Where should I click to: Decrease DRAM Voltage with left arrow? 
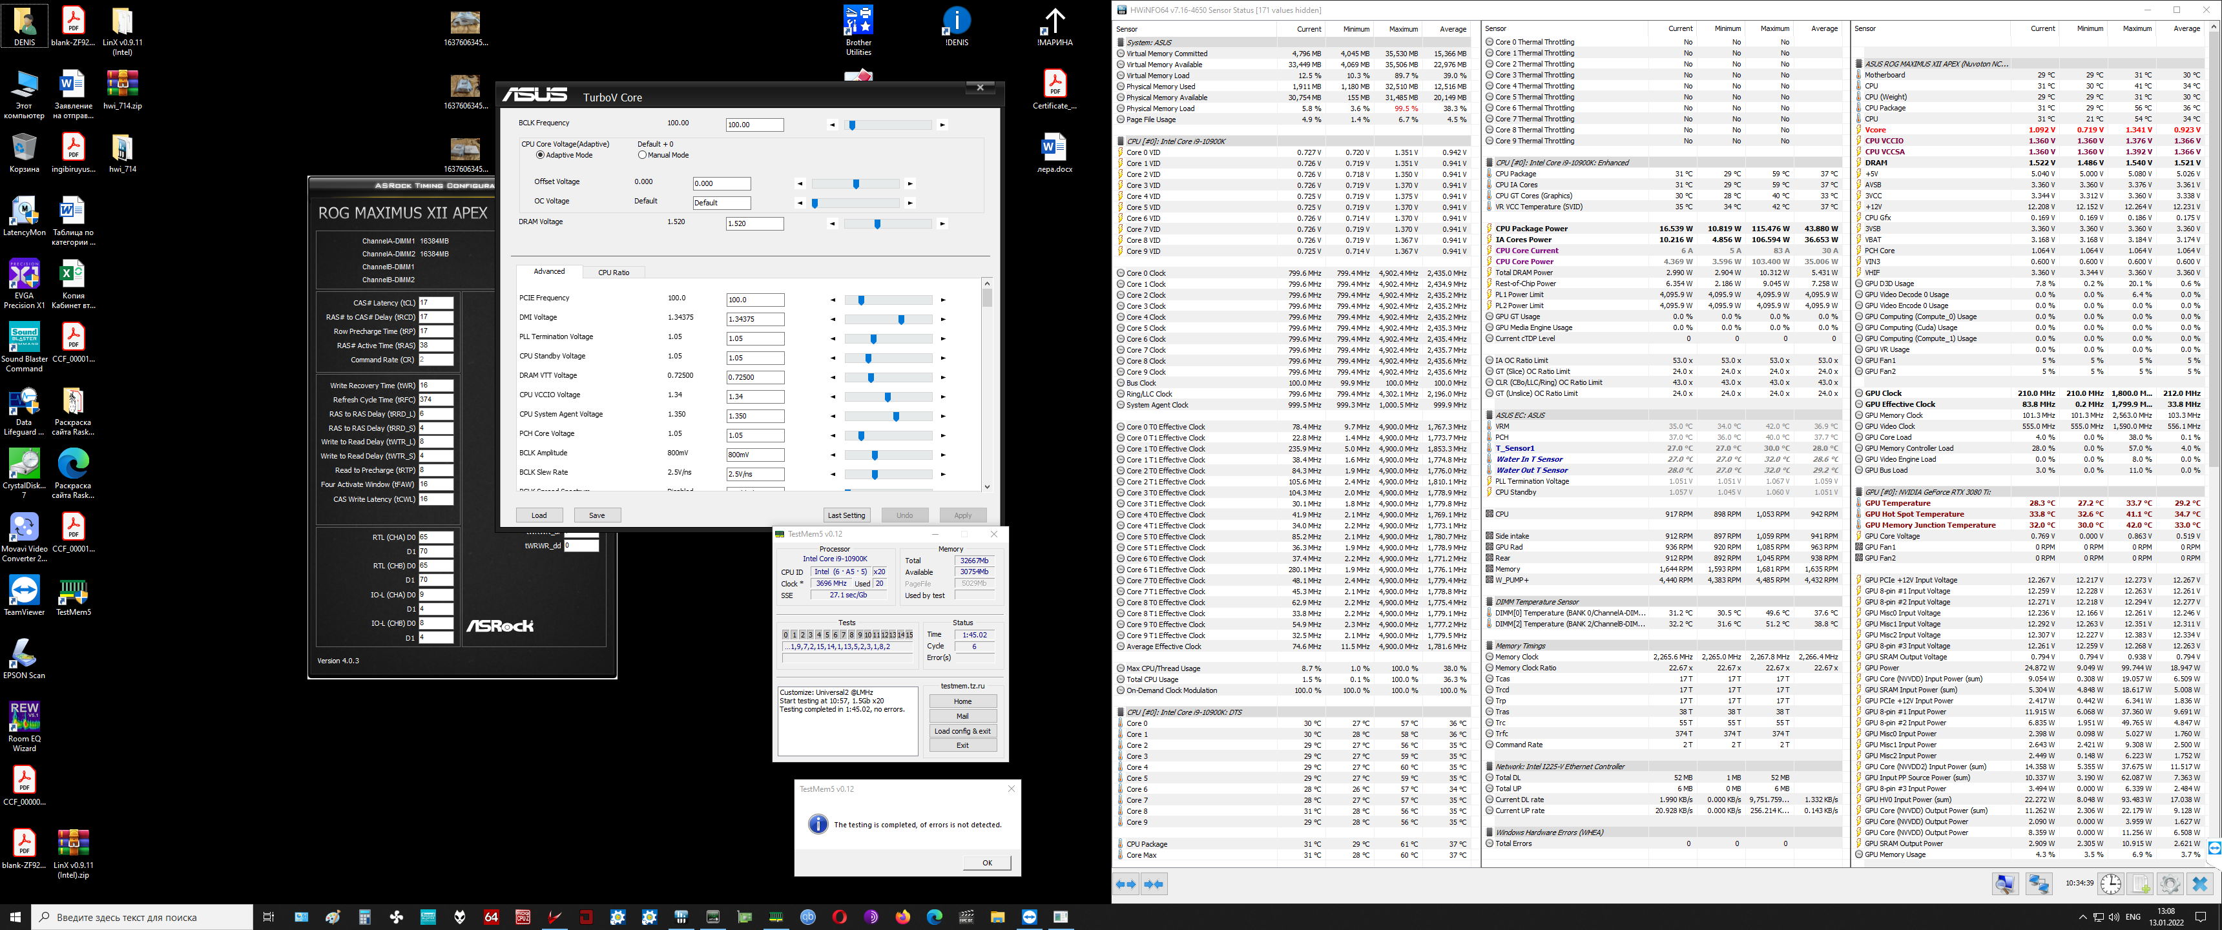pos(833,224)
